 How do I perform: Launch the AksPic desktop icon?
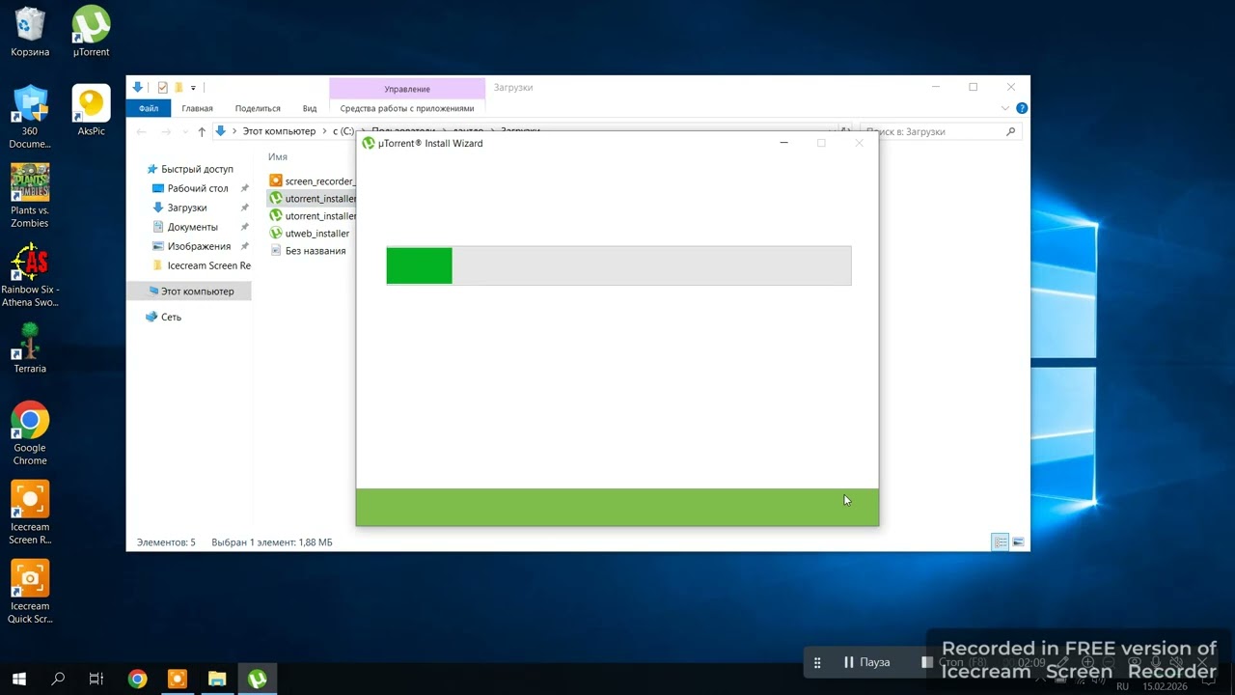91,110
